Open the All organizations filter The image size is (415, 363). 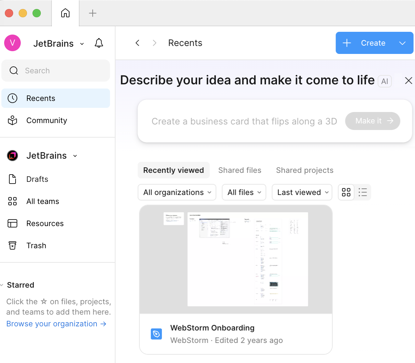point(177,192)
